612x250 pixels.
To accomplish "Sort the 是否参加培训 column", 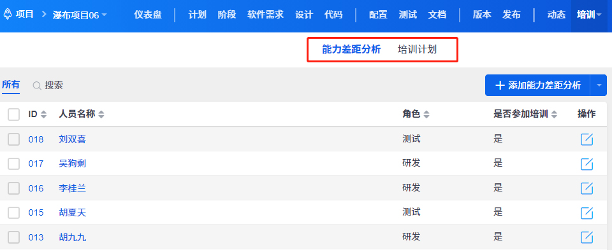I will coord(554,115).
